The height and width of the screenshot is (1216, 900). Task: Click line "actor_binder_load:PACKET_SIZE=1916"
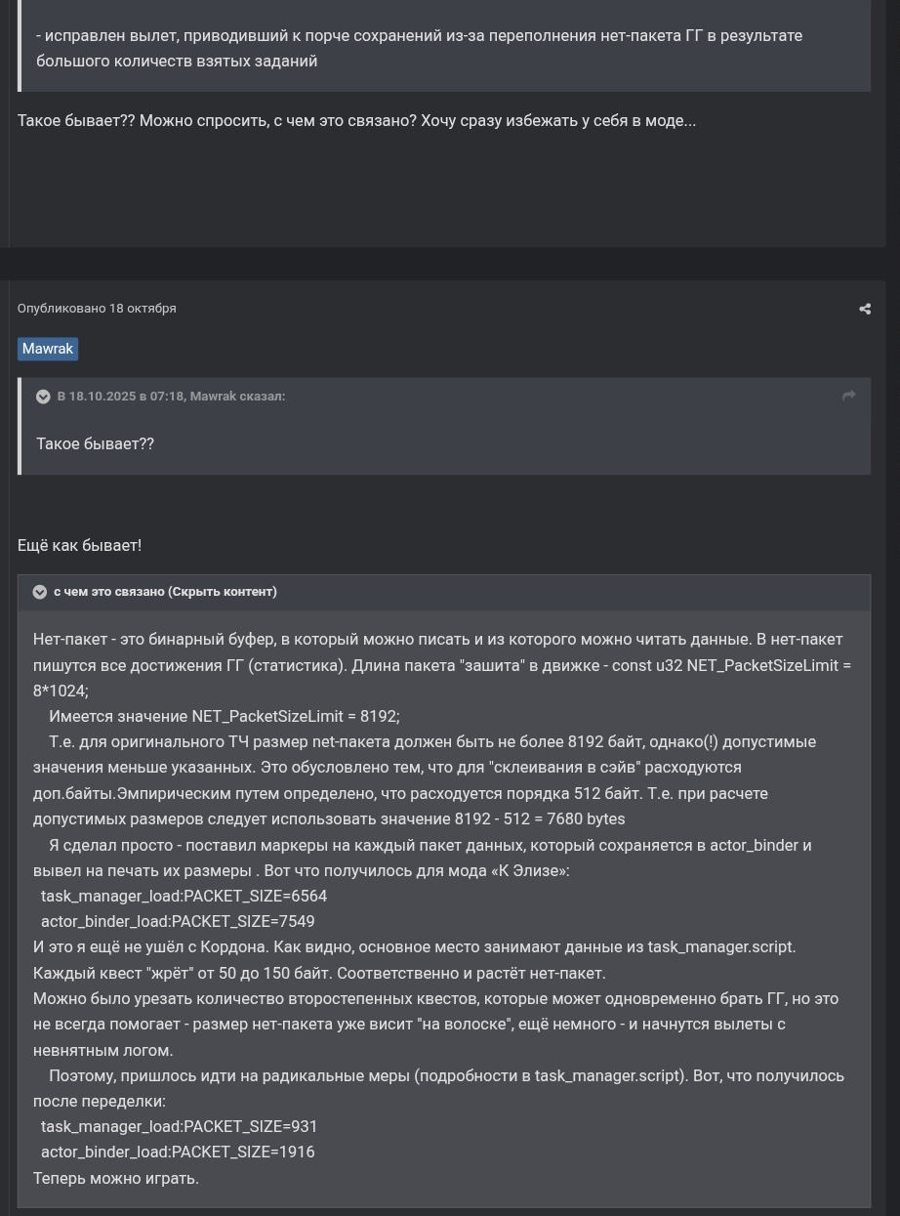[x=178, y=1153]
